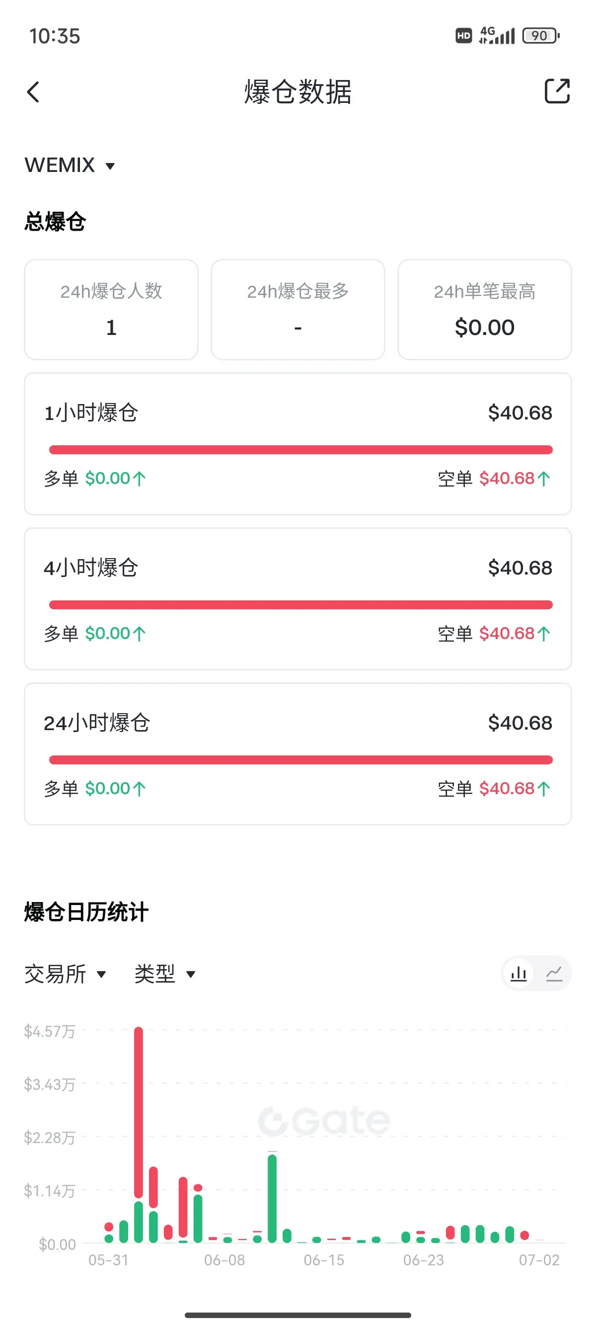Screen dimensions: 596x1327
Task: Switch chart to line view icon
Action: click(x=554, y=973)
